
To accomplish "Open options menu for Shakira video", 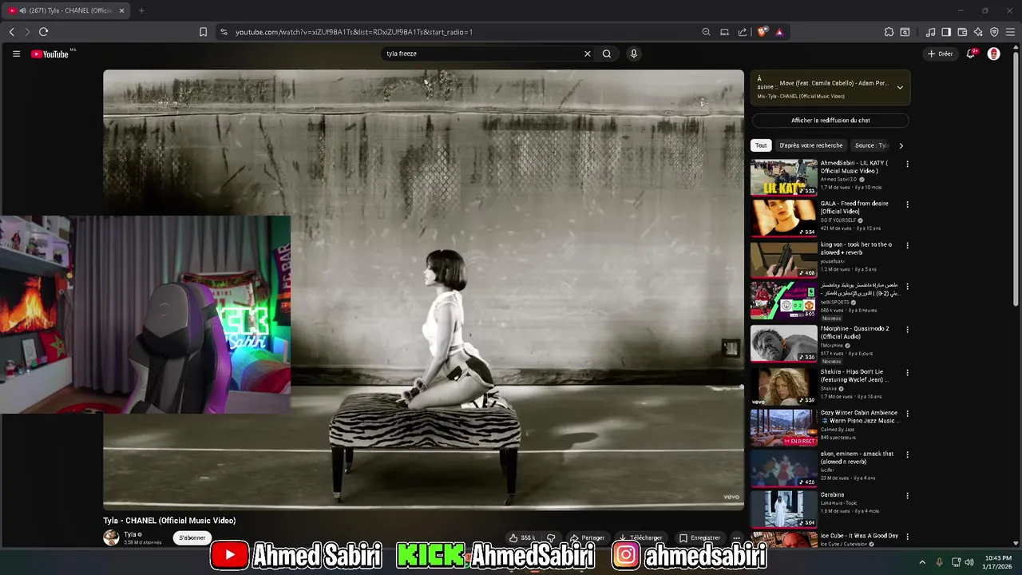I will point(907,373).
